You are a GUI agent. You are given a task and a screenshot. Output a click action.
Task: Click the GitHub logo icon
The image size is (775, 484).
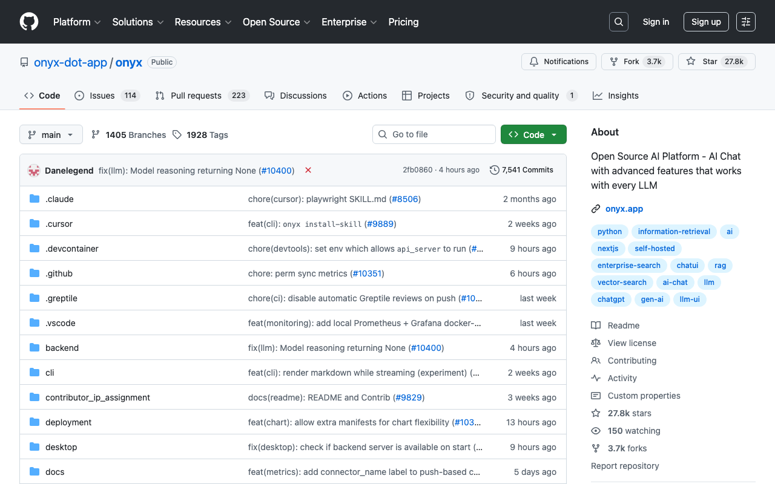(x=29, y=22)
